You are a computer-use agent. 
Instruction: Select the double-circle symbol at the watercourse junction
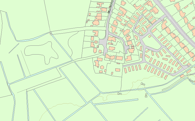[x=51, y=33]
